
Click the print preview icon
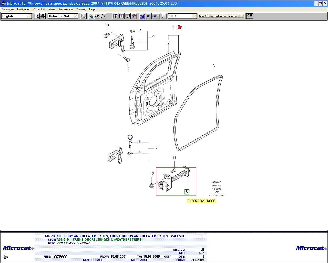(37, 16)
